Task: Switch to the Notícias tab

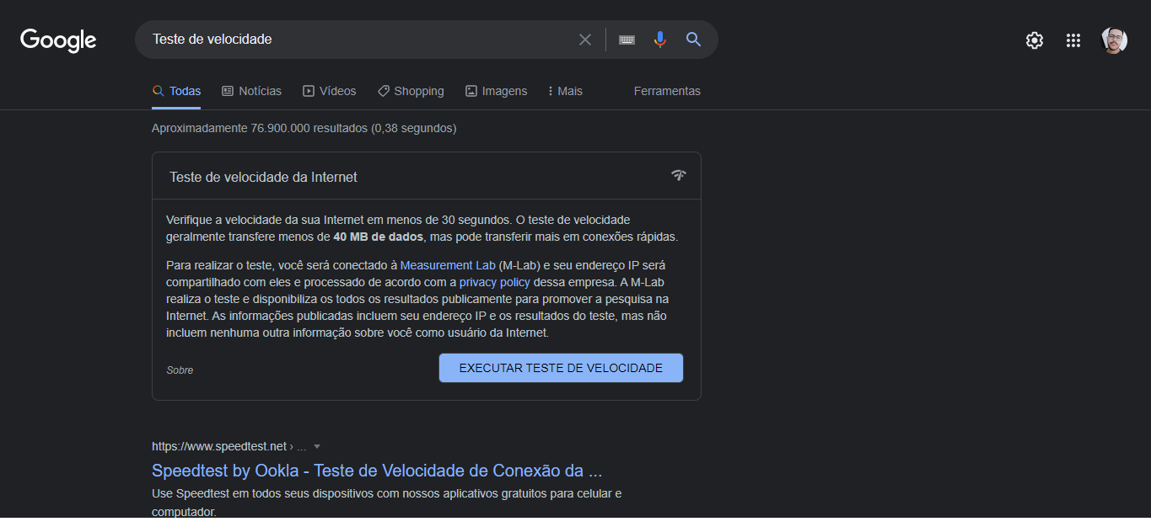Action: [251, 91]
